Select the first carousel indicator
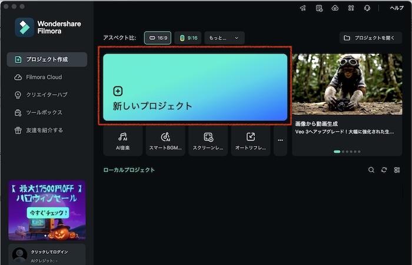Screen dimensions: 412x265 (x=337, y=152)
